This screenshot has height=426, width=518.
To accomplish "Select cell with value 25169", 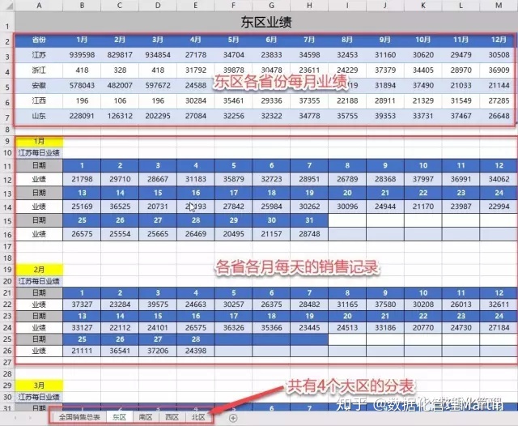I will coord(82,207).
